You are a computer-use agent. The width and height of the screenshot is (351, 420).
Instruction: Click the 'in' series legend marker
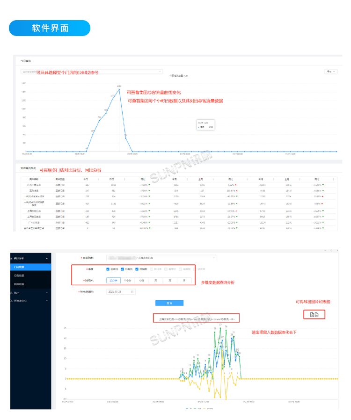coord(187,408)
